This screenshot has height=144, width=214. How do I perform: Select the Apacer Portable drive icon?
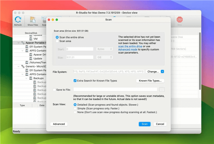(23, 43)
